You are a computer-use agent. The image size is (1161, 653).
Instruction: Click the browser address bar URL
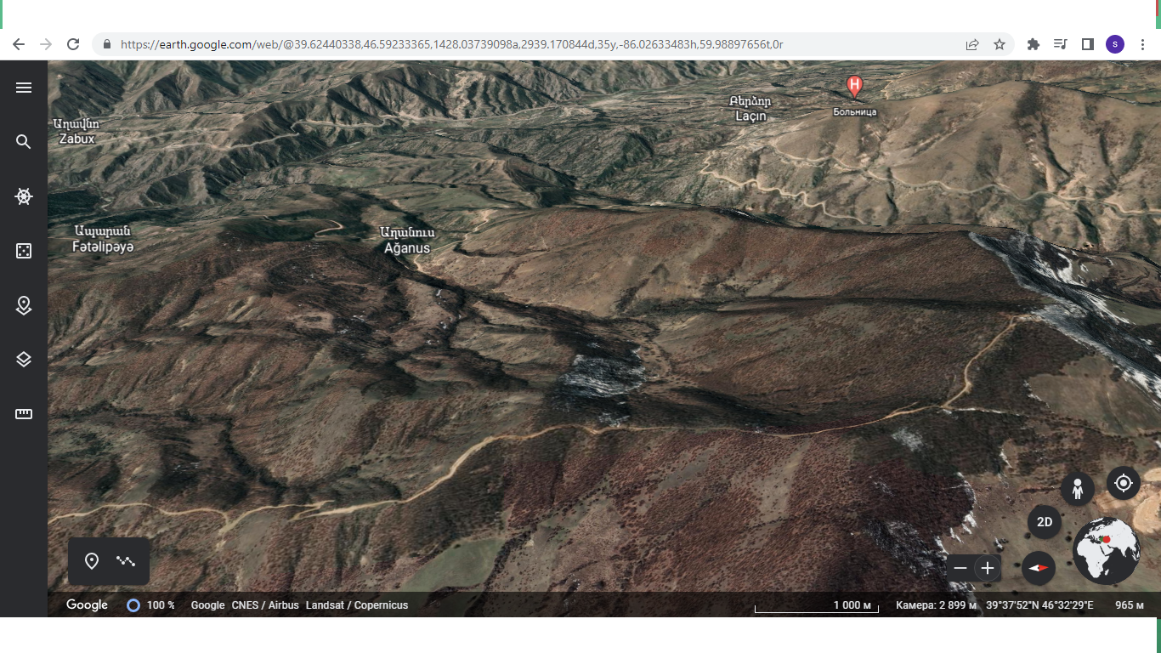tap(450, 44)
